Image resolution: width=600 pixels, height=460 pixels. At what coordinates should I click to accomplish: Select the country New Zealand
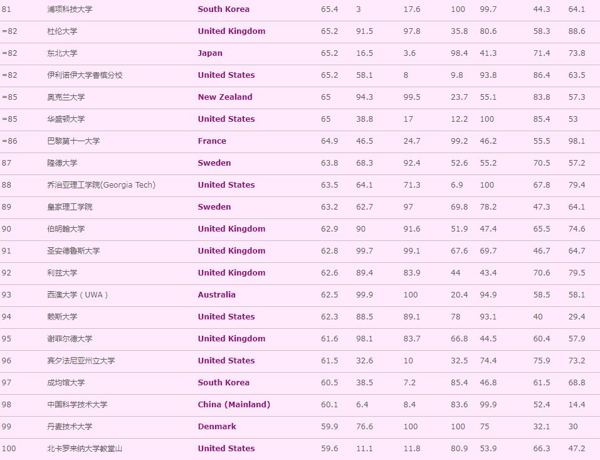pos(225,97)
